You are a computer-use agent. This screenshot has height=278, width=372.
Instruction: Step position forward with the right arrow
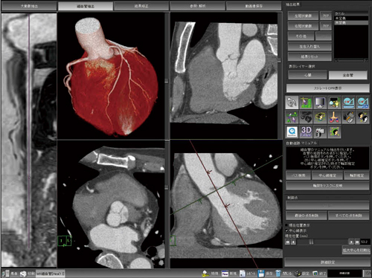(x=351, y=242)
